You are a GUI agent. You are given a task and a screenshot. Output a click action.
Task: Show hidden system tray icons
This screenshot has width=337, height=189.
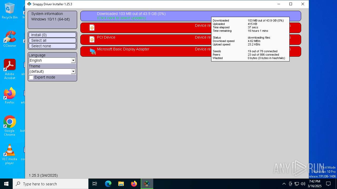click(x=284, y=184)
